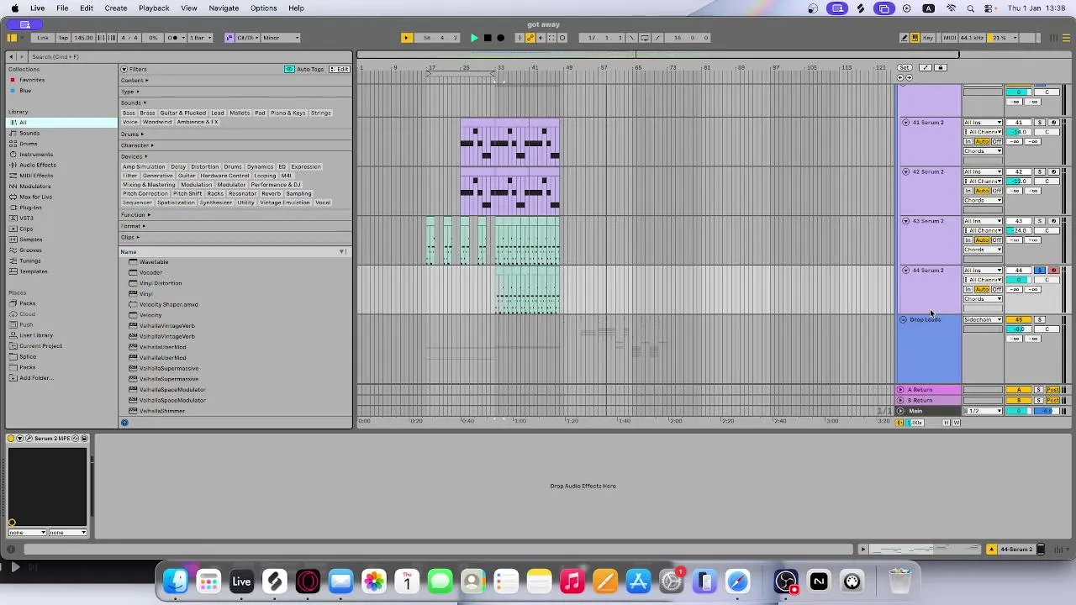Viewport: 1076px width, 605px height.
Task: Open the Minor scale dropdown
Action: pos(281,38)
